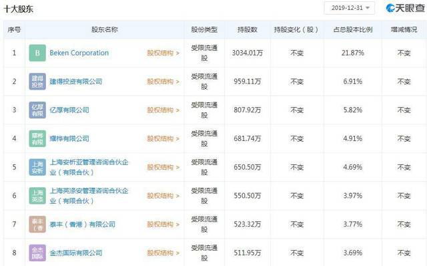
Task: Select the 3.77% ratio cell
Action: coord(353,225)
